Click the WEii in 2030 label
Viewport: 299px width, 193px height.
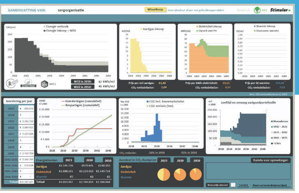[x=83, y=82]
